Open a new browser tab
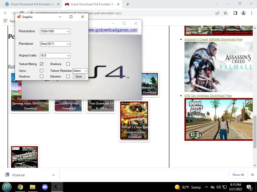Image resolution: width=257 pixels, height=192 pixels. pos(128,4)
